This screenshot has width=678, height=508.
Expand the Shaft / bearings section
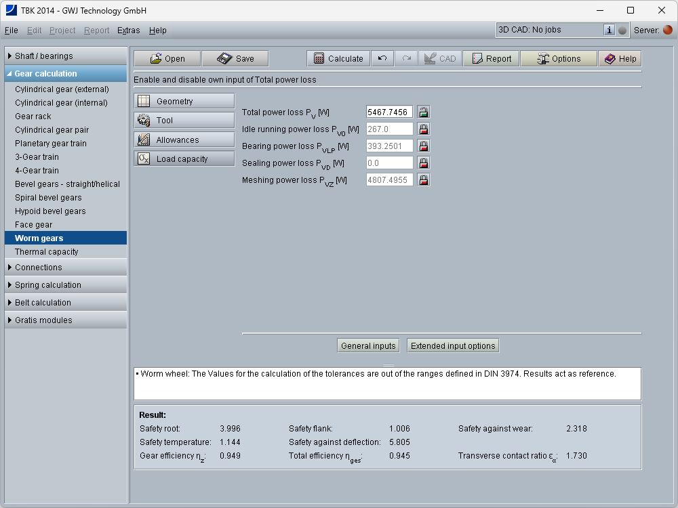coord(65,56)
